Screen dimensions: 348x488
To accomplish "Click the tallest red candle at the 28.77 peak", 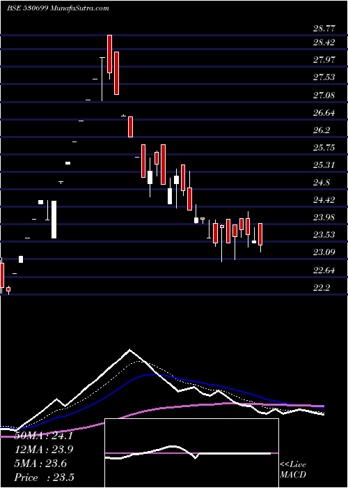I will pos(109,54).
